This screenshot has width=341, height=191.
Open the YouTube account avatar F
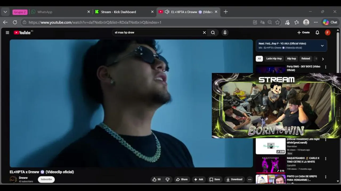tap(328, 32)
